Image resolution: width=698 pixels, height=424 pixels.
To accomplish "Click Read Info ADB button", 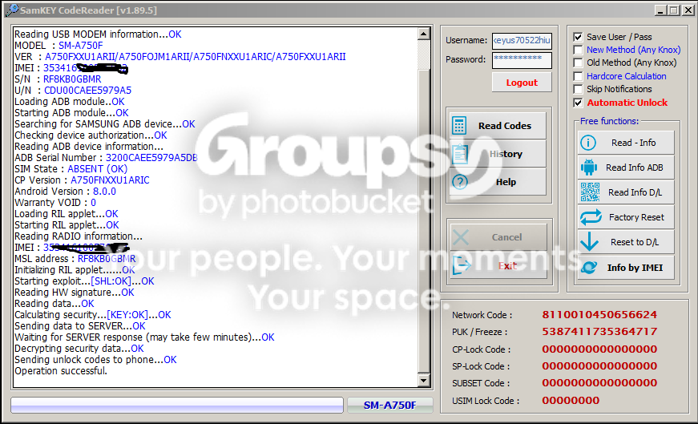I will pyautogui.click(x=626, y=168).
